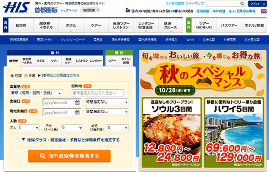Select the ホテル search tab
The image size is (269, 172).
(x=41, y=61)
